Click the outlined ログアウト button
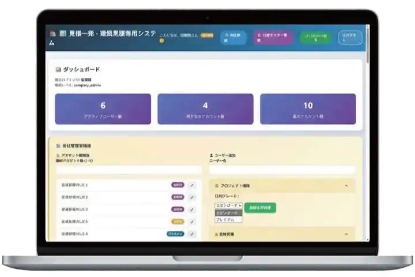 pyautogui.click(x=350, y=38)
